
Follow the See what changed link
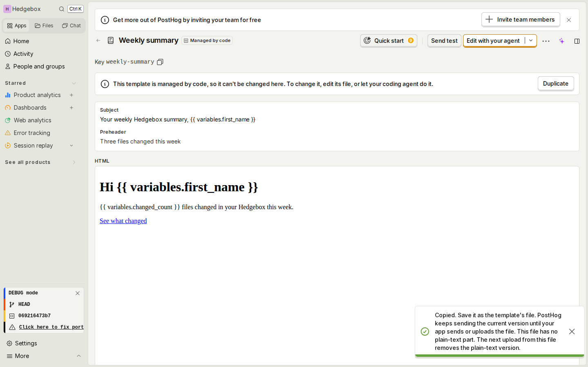(x=123, y=221)
